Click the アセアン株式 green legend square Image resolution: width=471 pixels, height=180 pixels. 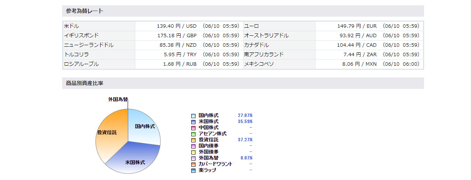(194, 134)
